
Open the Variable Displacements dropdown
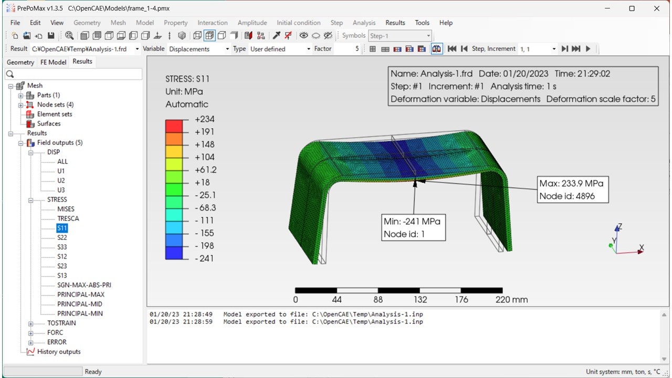[x=227, y=49]
